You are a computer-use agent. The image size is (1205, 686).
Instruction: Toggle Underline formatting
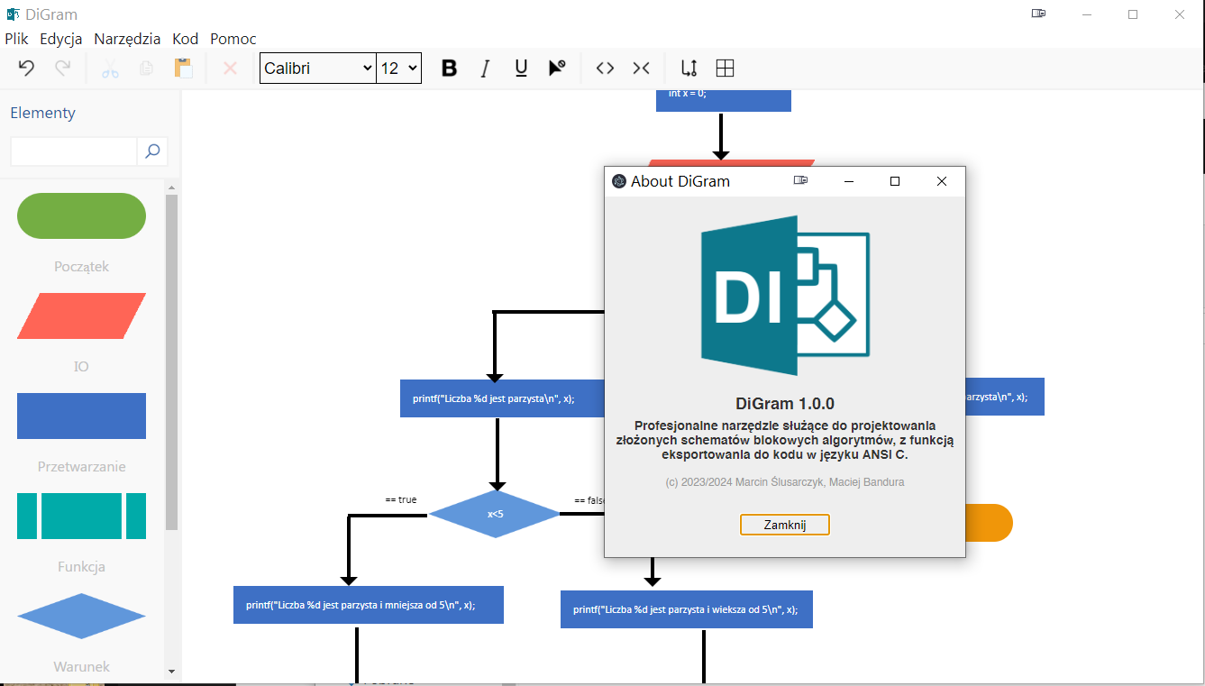pos(521,69)
